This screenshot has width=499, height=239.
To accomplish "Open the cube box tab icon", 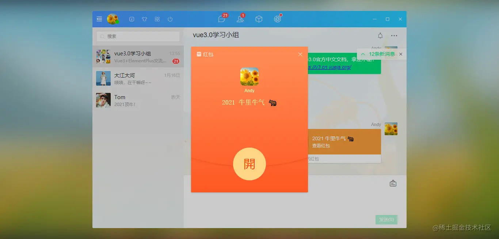I will point(259,19).
